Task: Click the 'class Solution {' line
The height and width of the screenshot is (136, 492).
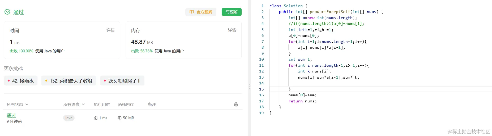Action: point(288,6)
